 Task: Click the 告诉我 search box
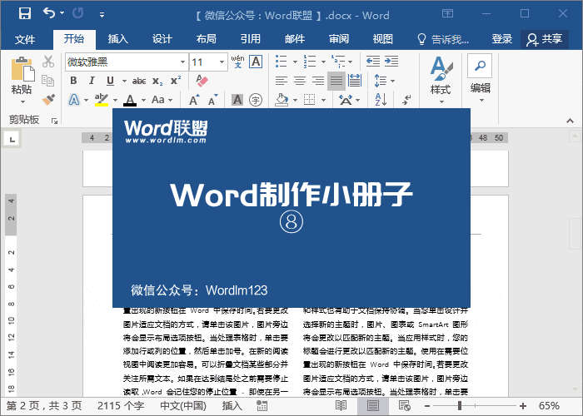[x=443, y=39]
